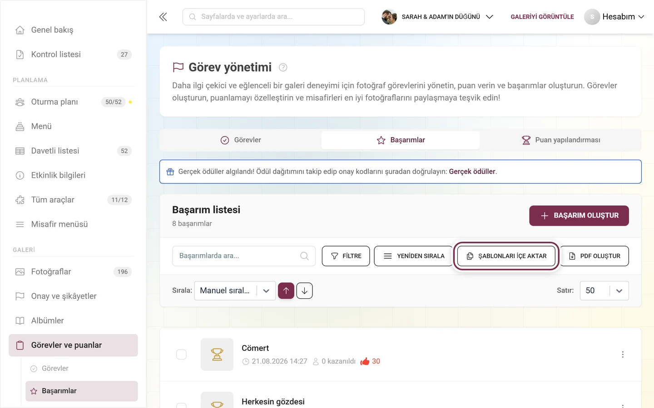Click ŞABLONLARI İÇE AKTAR button
Image resolution: width=654 pixels, height=408 pixels.
(x=506, y=256)
